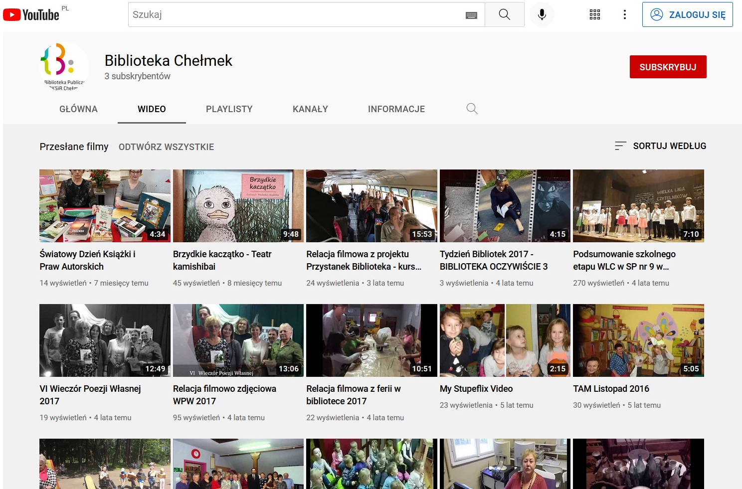
Task: Open the YouTube apps grid icon
Action: point(594,14)
